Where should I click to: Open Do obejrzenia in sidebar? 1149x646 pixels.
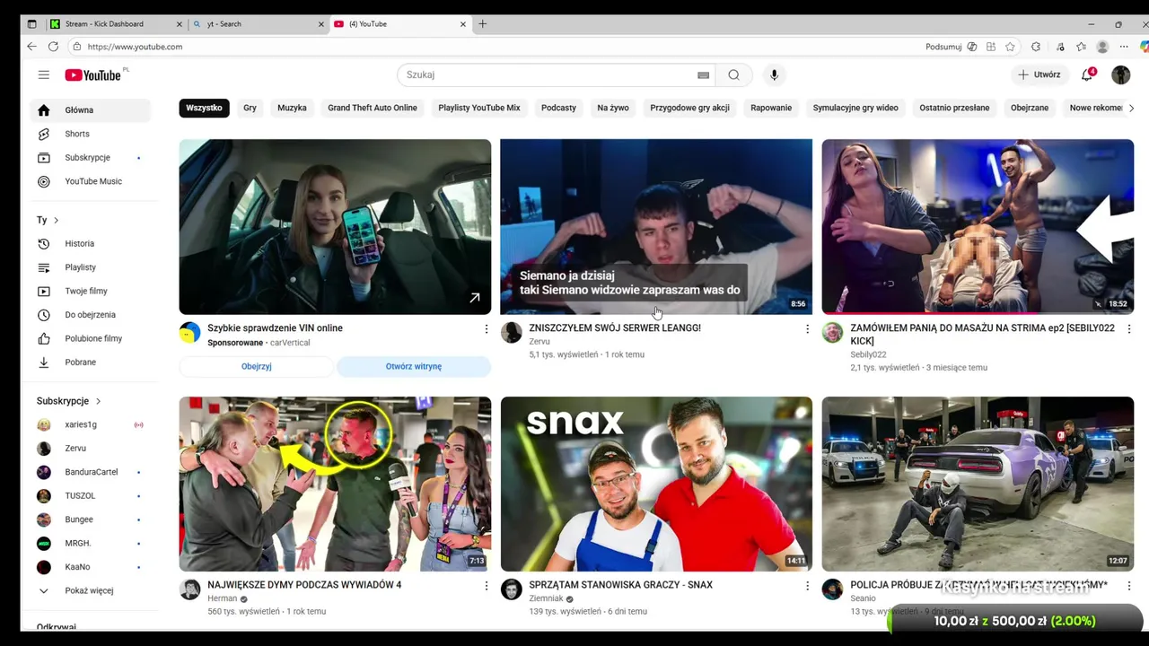click(x=89, y=315)
